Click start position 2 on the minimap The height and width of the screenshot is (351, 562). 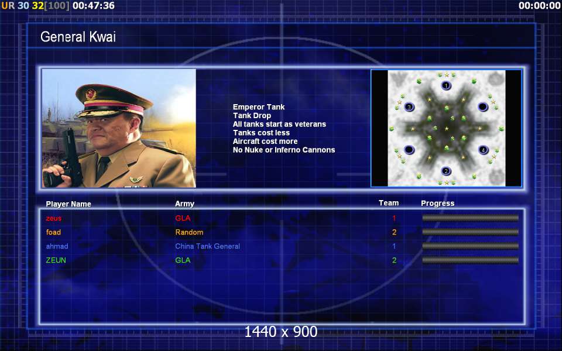446,171
